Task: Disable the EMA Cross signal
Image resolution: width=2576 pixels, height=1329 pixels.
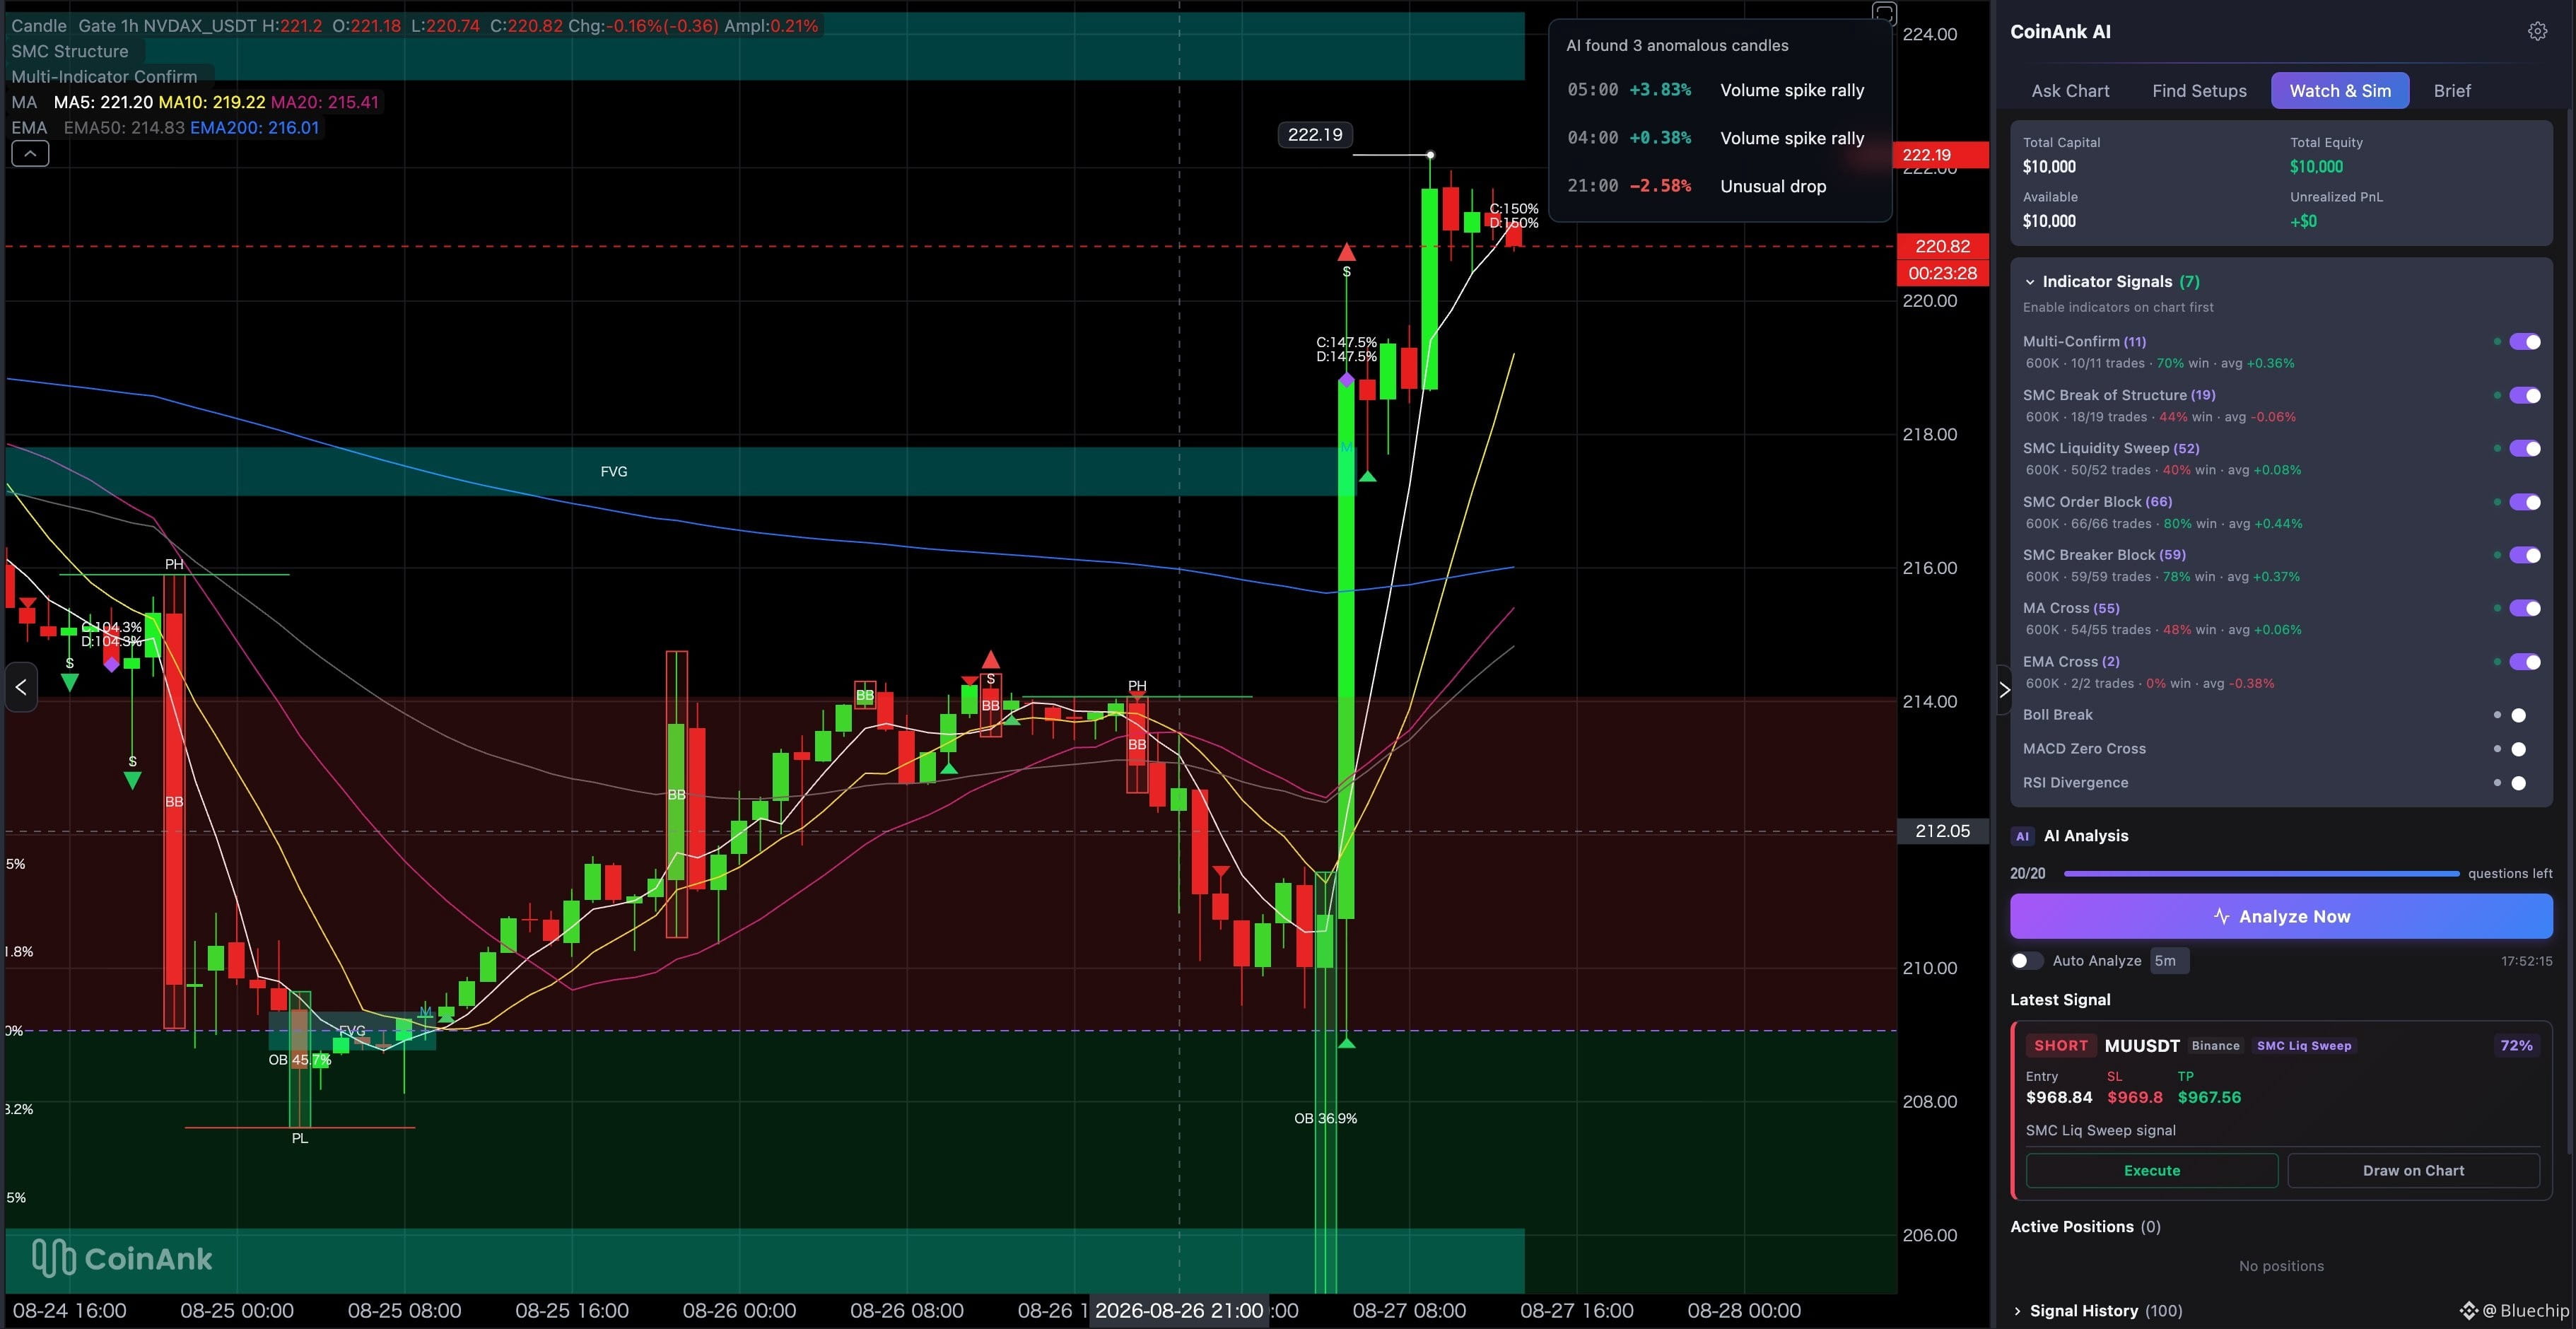Action: click(x=2525, y=661)
